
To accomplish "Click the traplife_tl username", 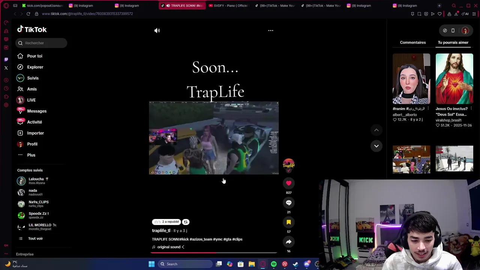I will point(161,231).
